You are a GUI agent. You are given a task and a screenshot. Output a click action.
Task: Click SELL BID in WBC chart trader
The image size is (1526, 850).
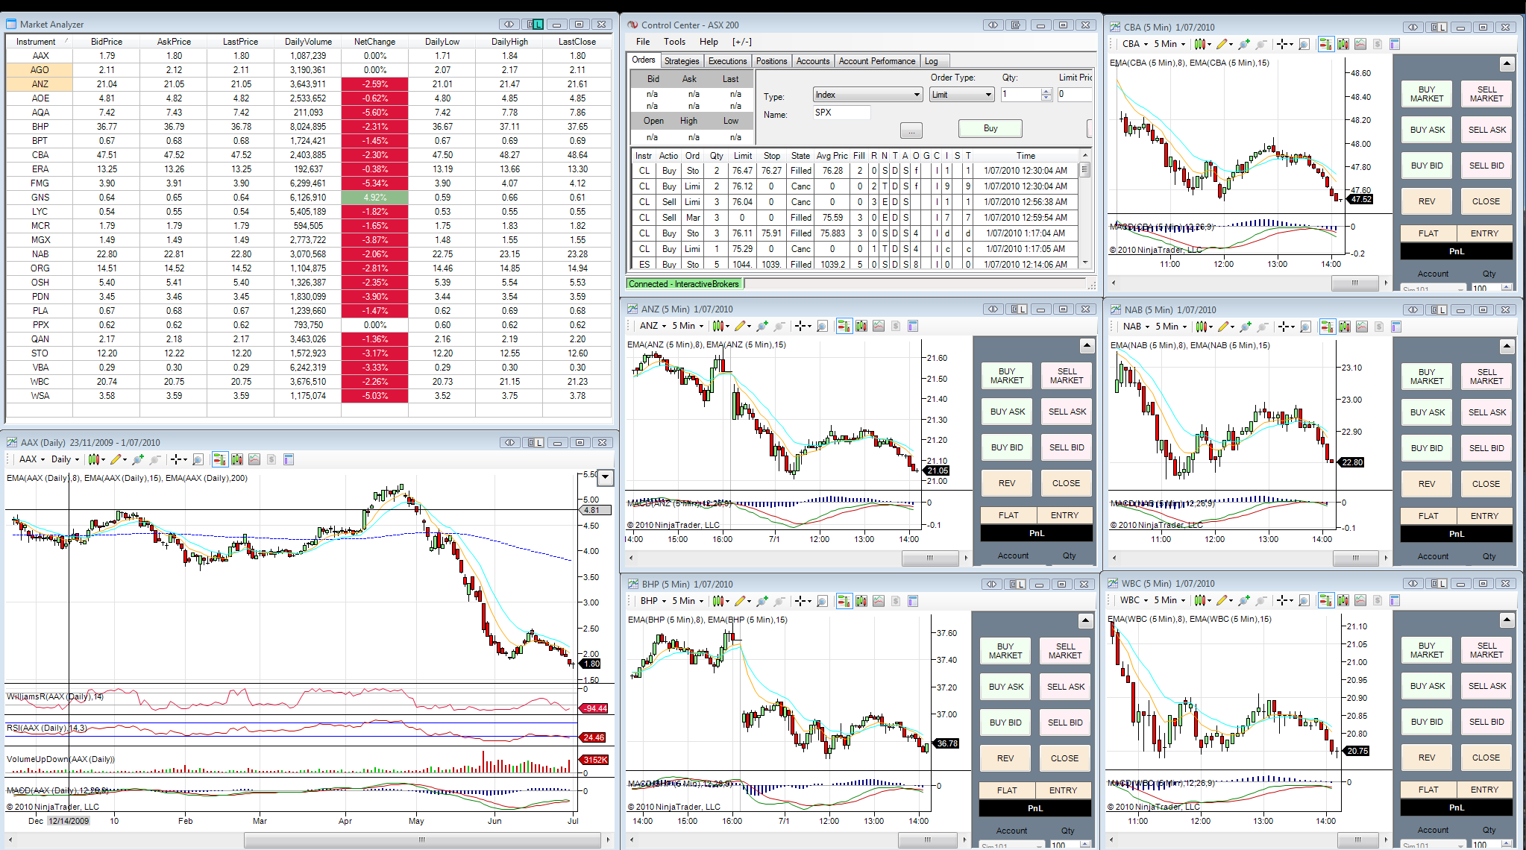pos(1486,722)
